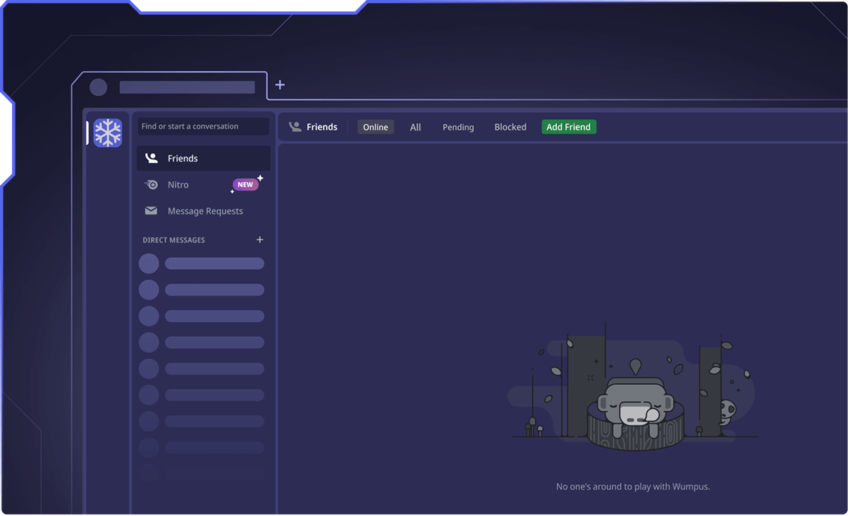
Task: Switch the filter to Blocked
Action: tap(510, 127)
